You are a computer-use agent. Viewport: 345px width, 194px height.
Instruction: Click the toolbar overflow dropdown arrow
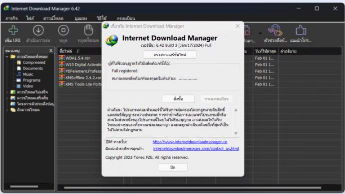[260, 33]
